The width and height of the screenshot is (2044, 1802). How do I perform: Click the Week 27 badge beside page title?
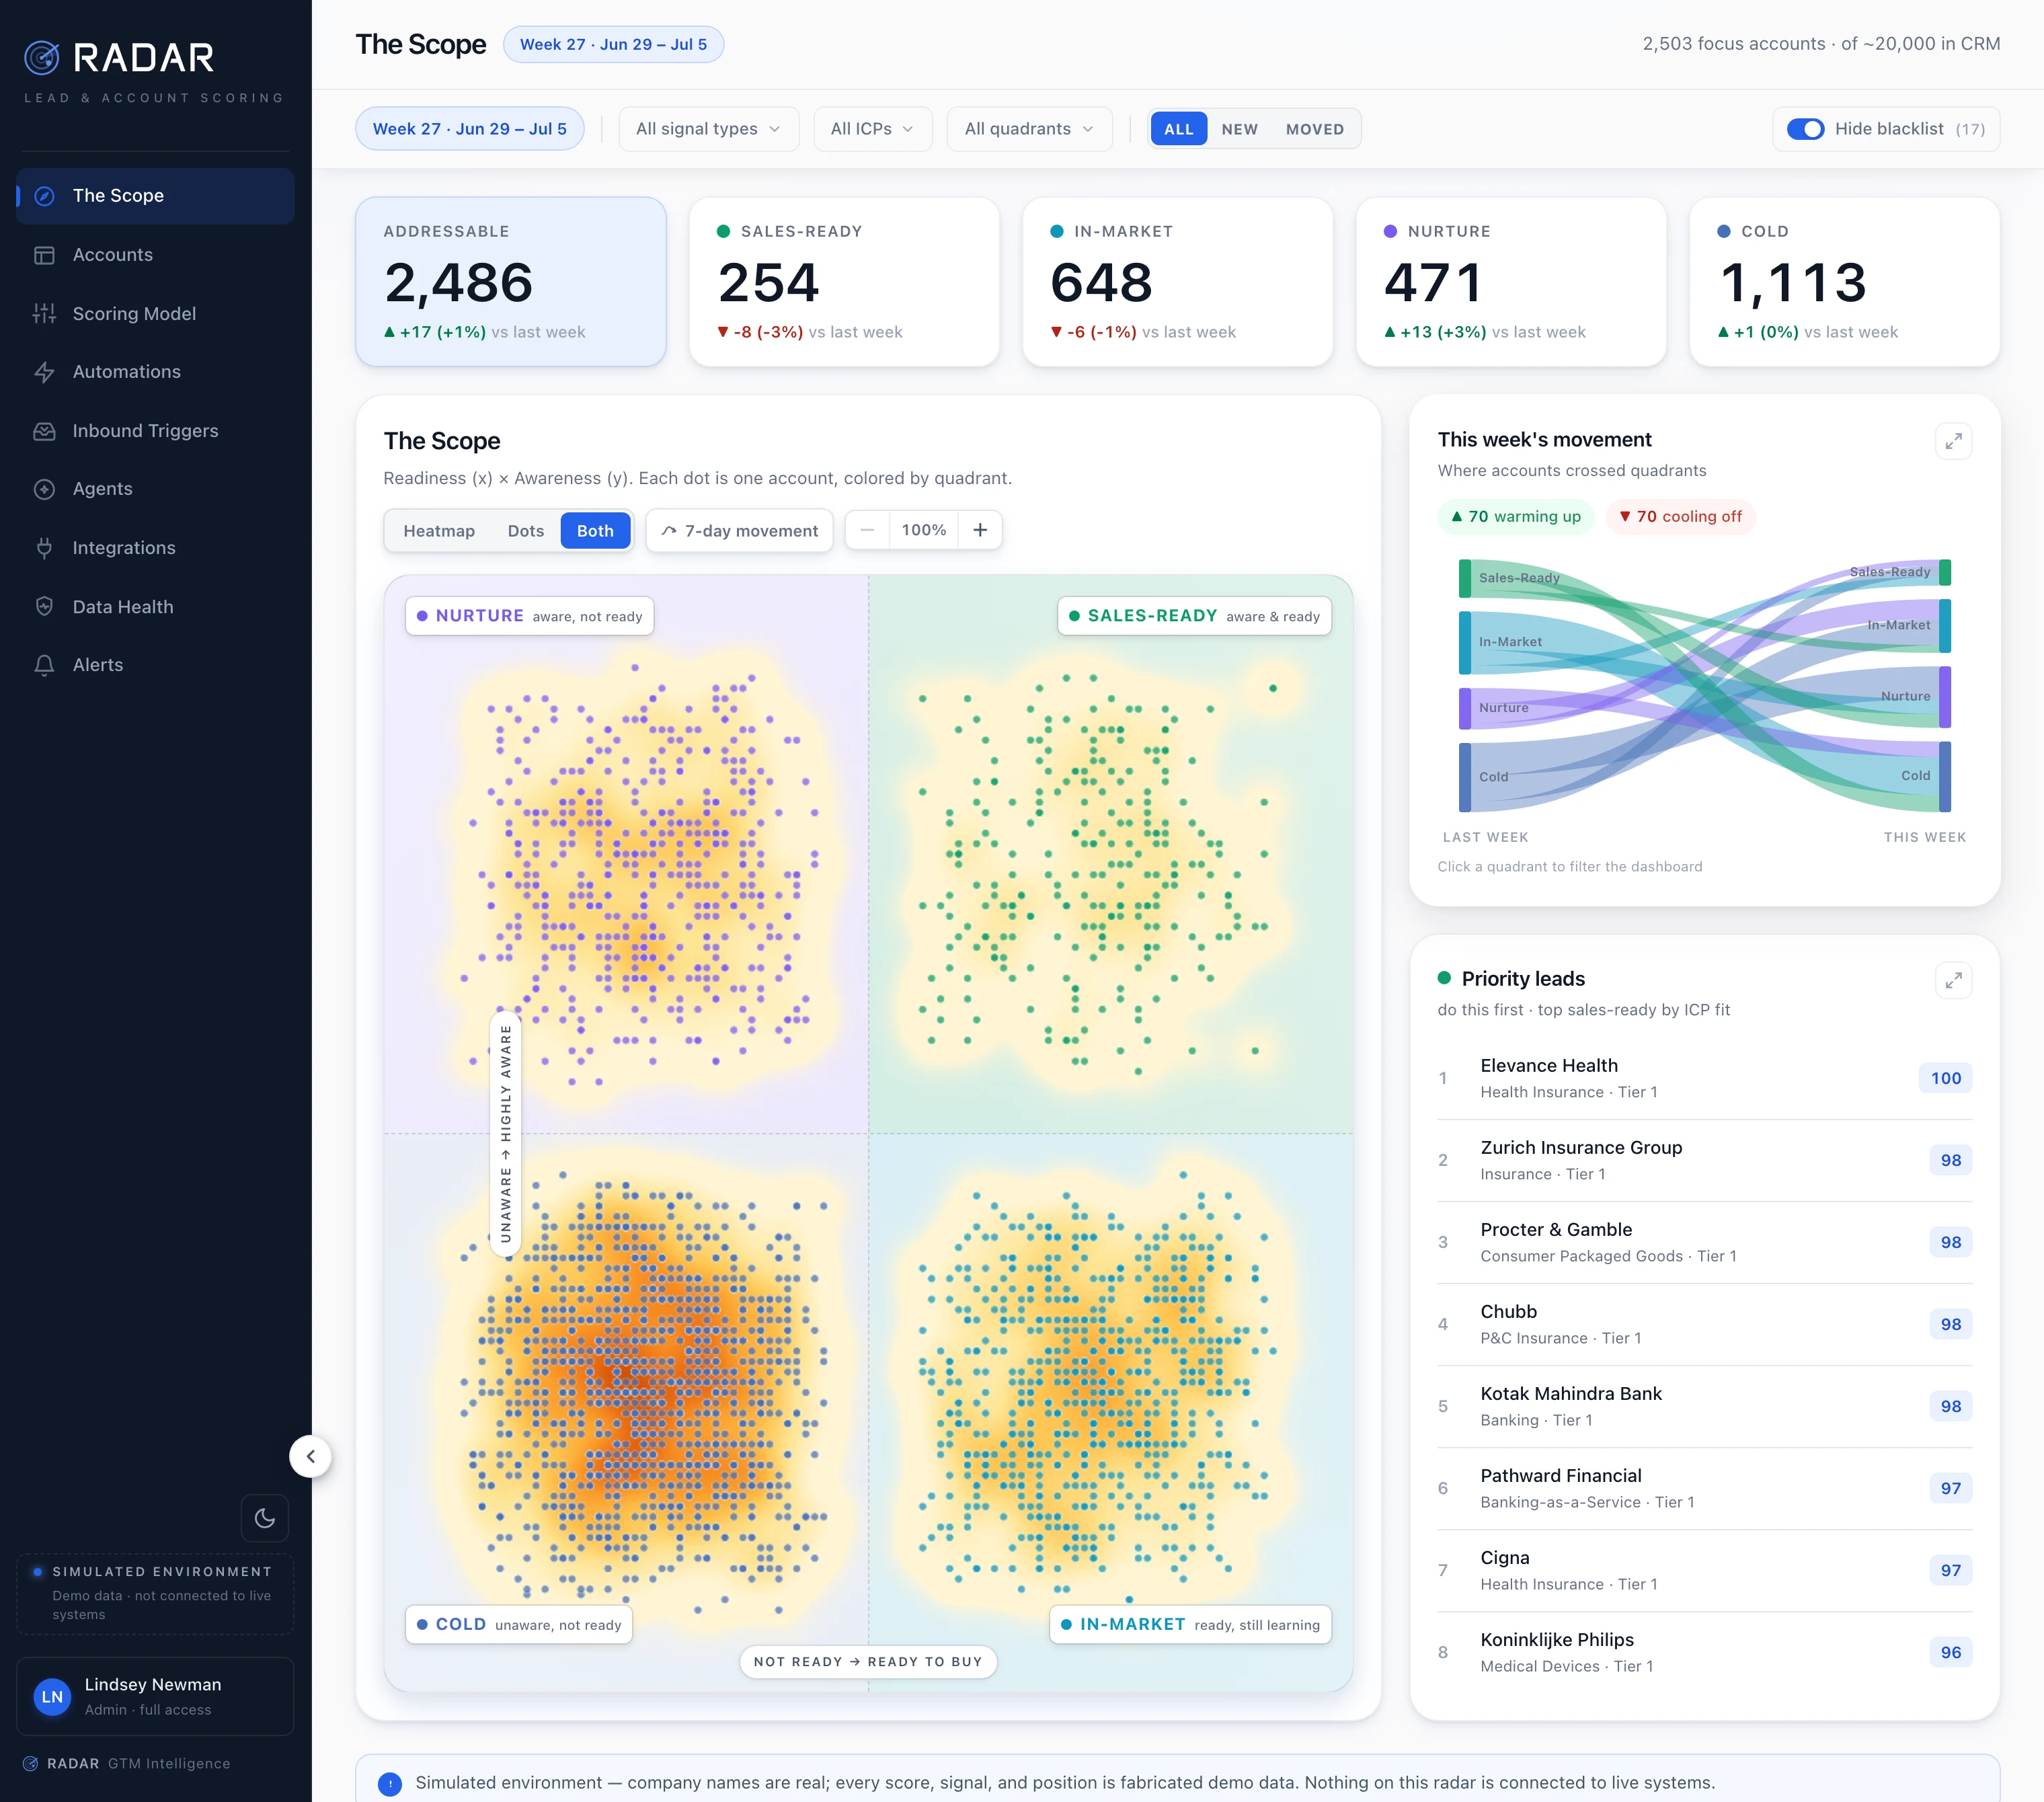click(x=613, y=45)
